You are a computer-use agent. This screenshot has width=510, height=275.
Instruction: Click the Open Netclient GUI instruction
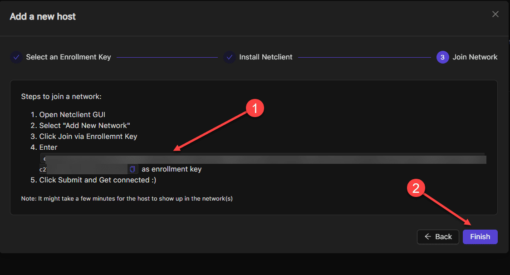[72, 114]
